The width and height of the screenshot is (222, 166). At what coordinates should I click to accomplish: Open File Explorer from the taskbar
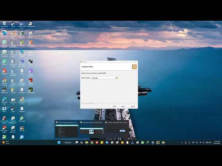[x=87, y=142]
